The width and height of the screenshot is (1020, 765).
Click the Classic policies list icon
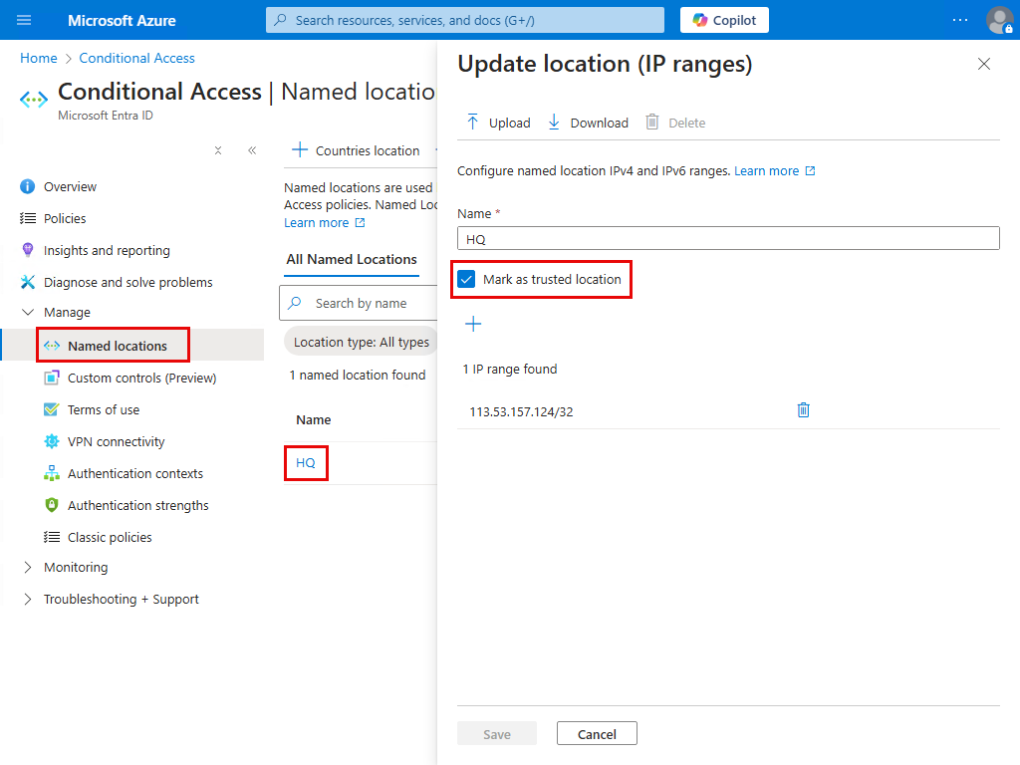click(52, 537)
